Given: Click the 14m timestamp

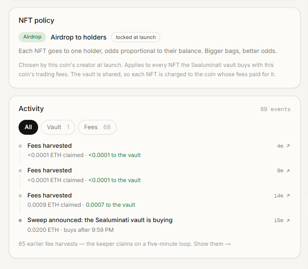Looking at the screenshot, I should (279, 196).
